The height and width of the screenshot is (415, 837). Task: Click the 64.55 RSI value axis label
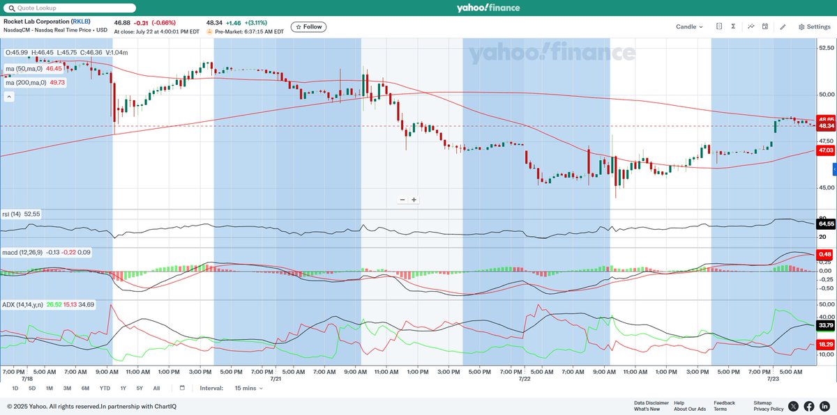(827, 224)
